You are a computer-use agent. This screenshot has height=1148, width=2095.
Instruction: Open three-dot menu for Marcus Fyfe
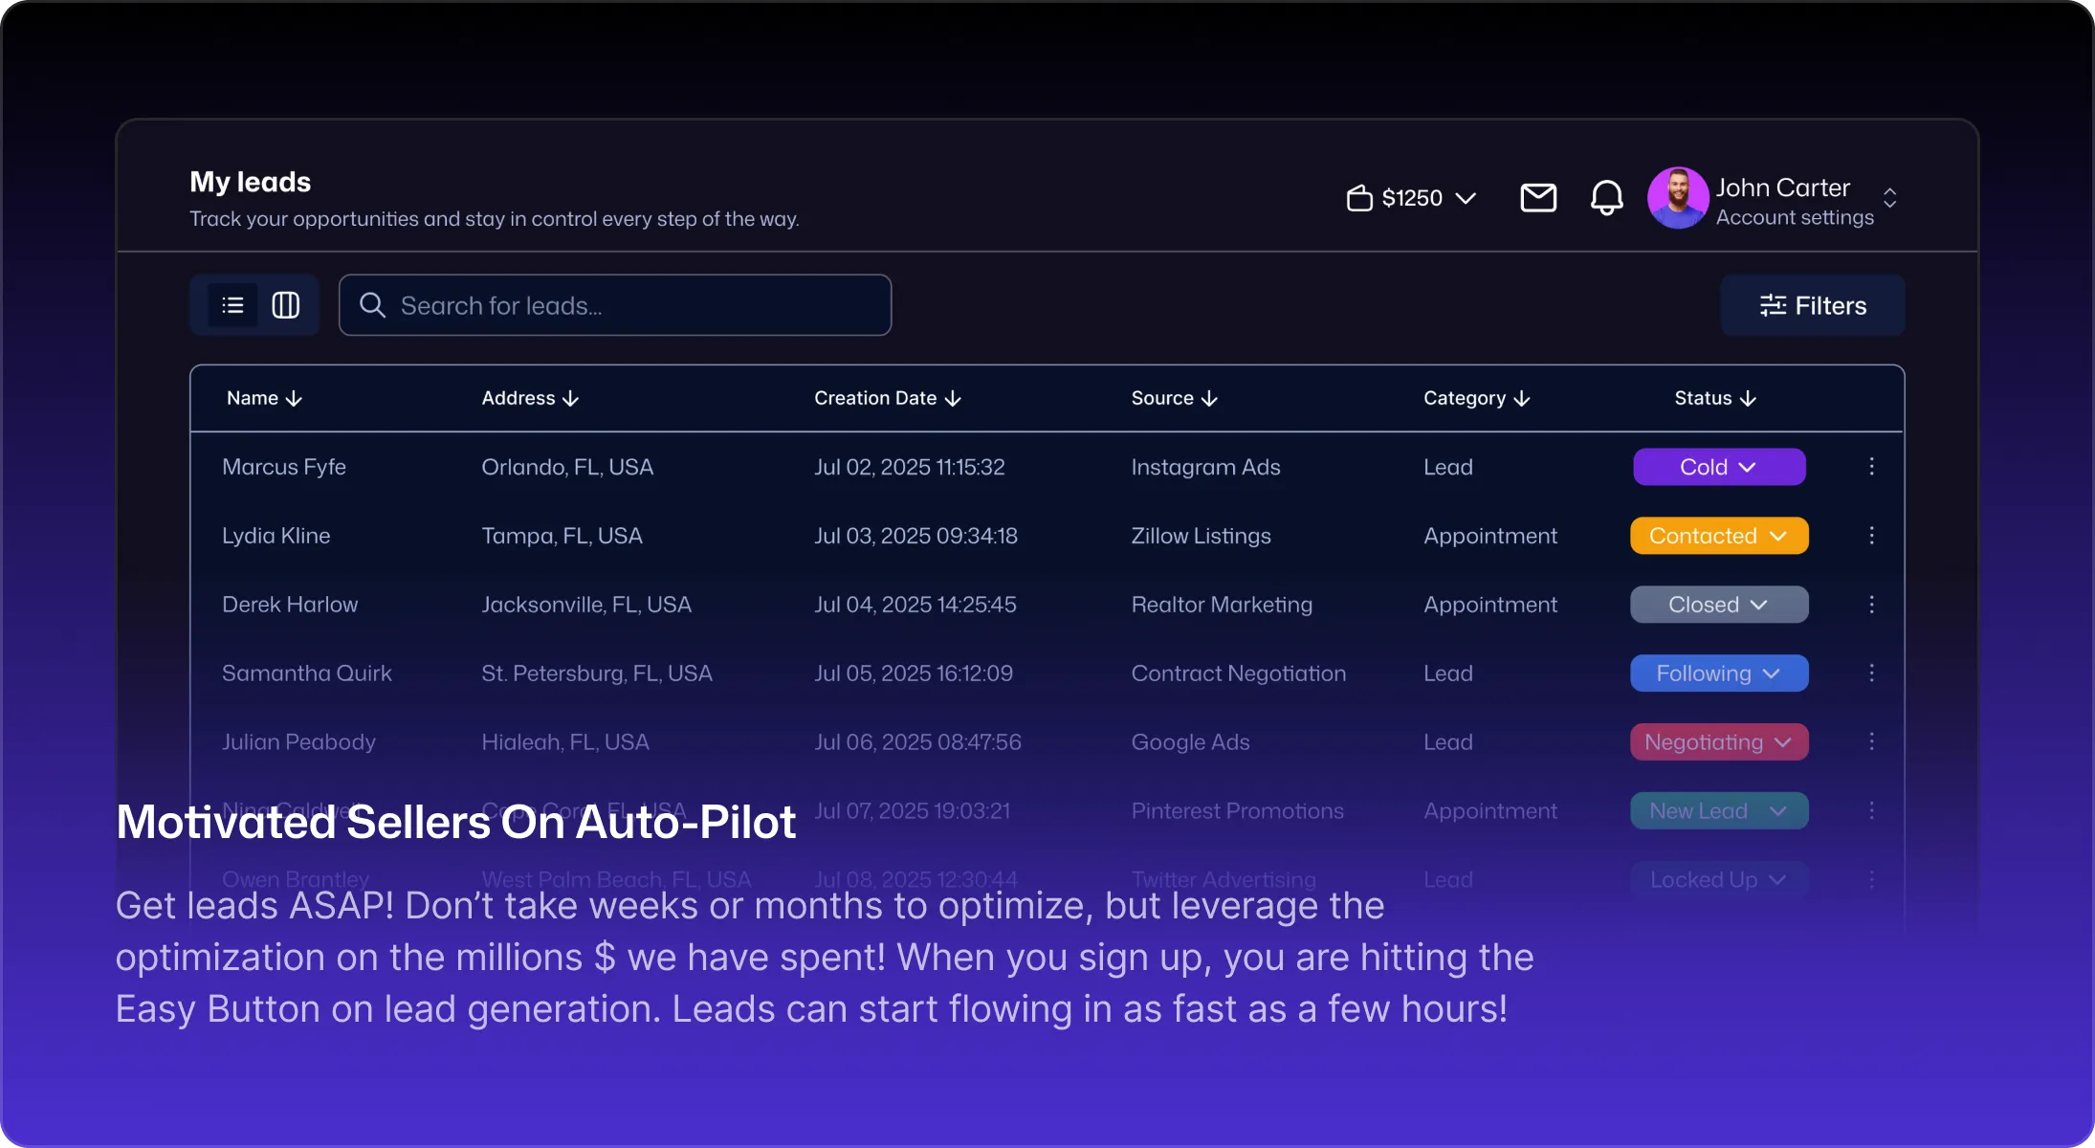[1871, 467]
